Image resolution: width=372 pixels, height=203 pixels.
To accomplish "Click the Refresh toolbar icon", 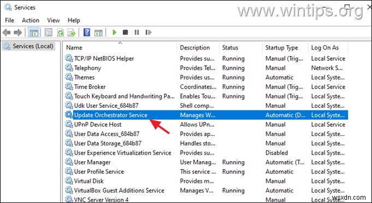I will [61, 33].
